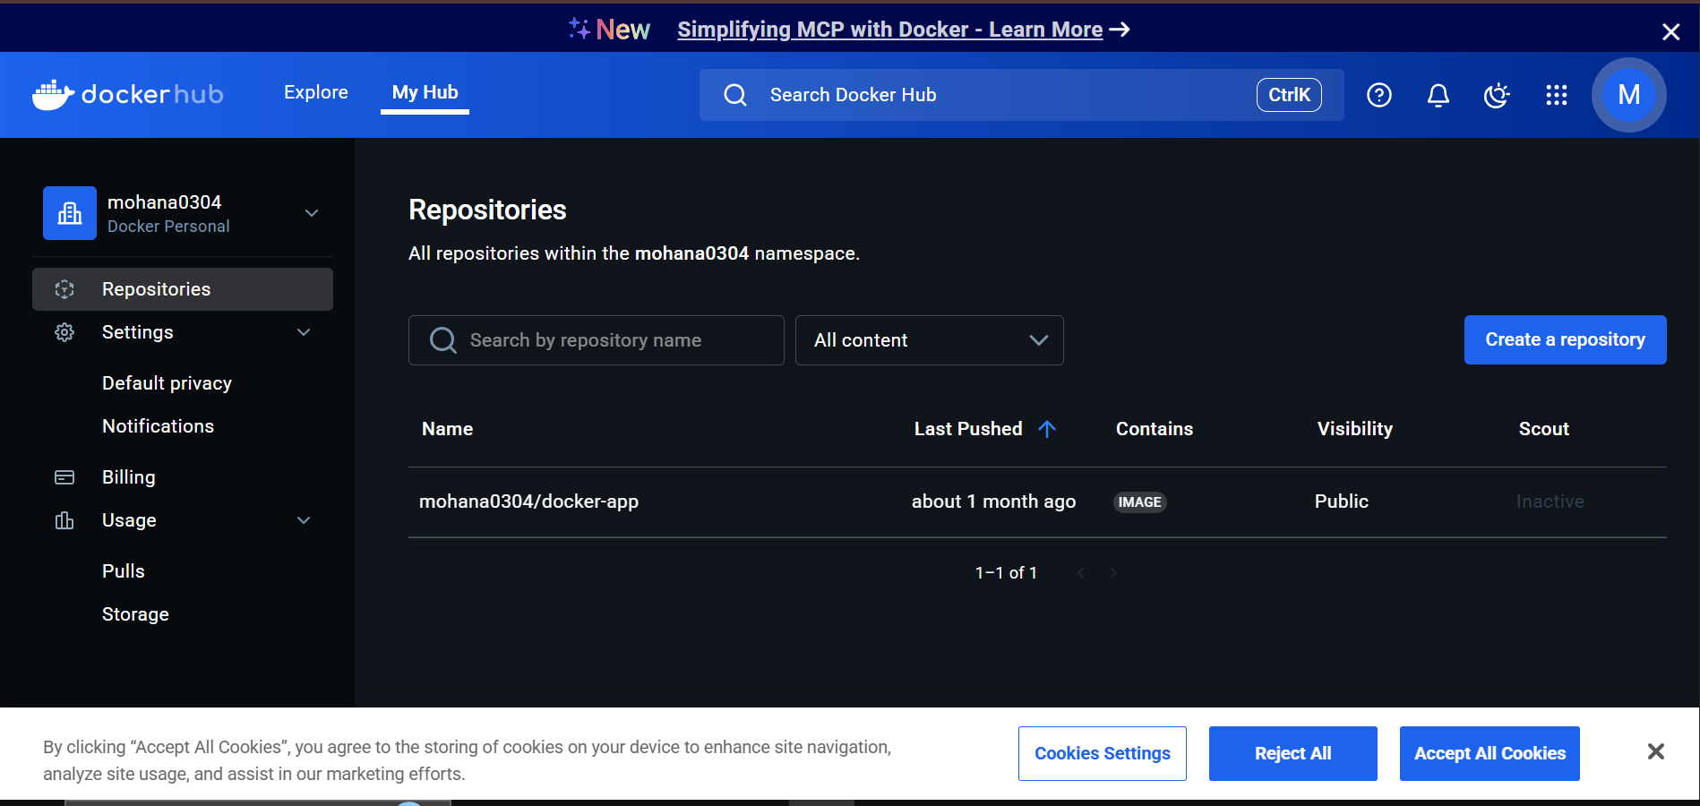
Task: Open the M user avatar menu
Action: pyautogui.click(x=1628, y=95)
